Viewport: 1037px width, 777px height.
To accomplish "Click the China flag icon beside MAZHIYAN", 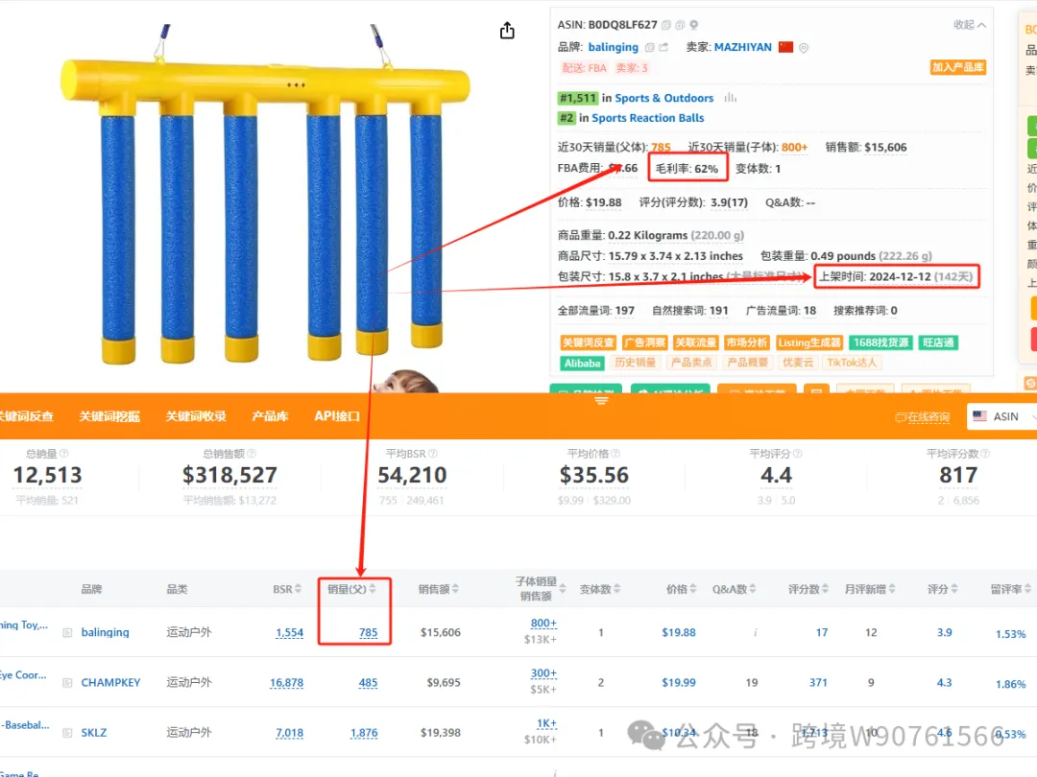I will (785, 47).
